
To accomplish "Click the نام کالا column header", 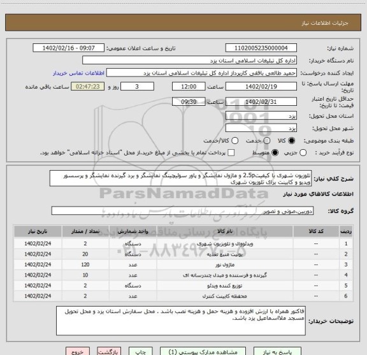I will 225,231.
